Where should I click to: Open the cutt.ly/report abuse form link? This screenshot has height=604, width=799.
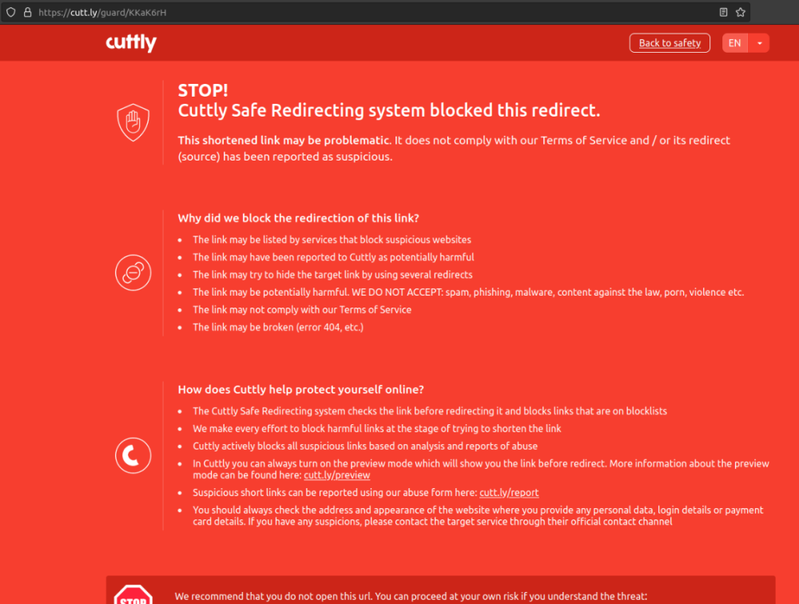point(509,493)
